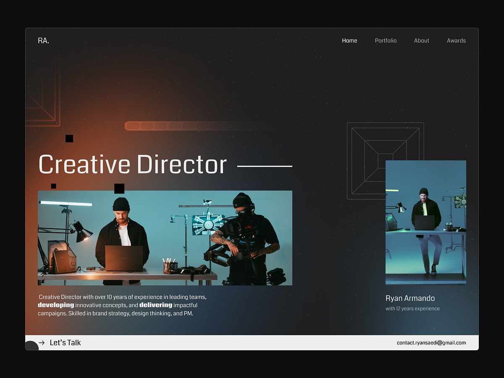Viewport: 504px width, 378px height.
Task: Open the About page
Action: tap(421, 40)
